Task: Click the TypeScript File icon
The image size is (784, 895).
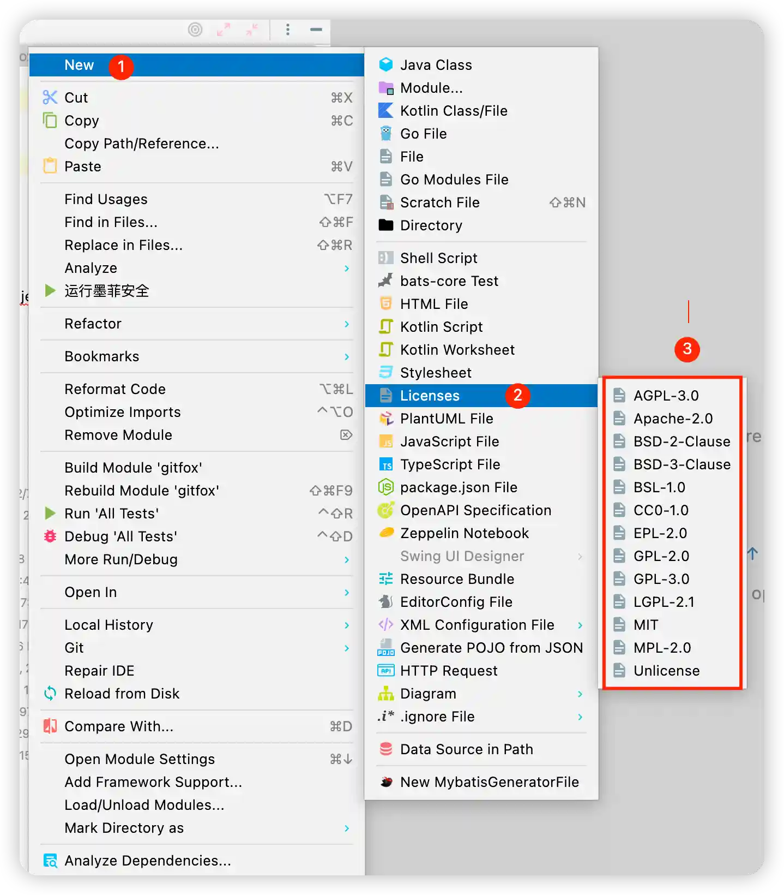Action: tap(386, 464)
